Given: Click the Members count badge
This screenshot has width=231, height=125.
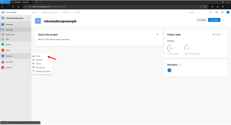Looking at the screenshot, I should click(180, 65).
